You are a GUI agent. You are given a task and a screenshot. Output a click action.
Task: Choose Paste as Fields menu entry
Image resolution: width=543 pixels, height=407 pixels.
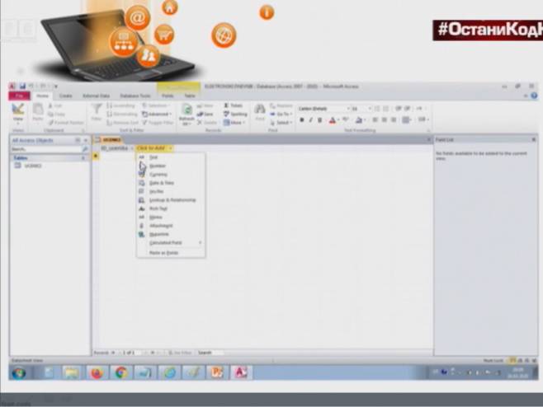pyautogui.click(x=171, y=253)
